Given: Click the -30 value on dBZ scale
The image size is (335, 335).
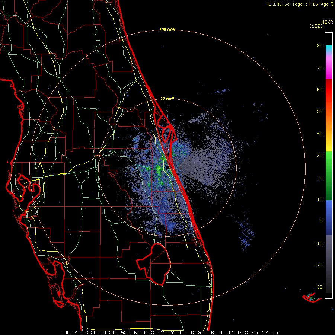Looking at the screenshot, I should point(318,287).
